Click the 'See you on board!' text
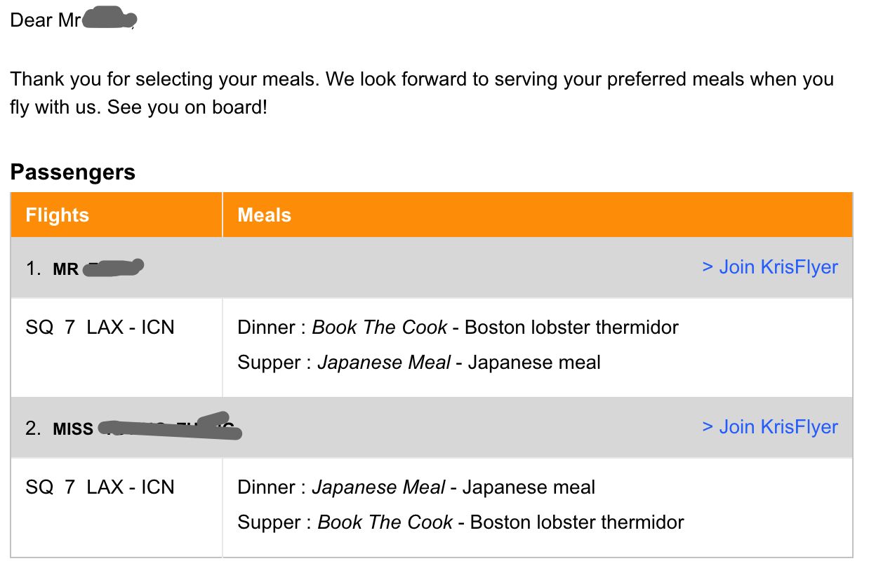The width and height of the screenshot is (869, 568). point(187,109)
